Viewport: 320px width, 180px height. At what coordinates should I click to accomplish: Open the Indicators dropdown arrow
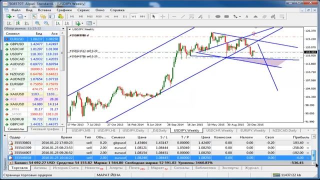[x=82, y=23]
